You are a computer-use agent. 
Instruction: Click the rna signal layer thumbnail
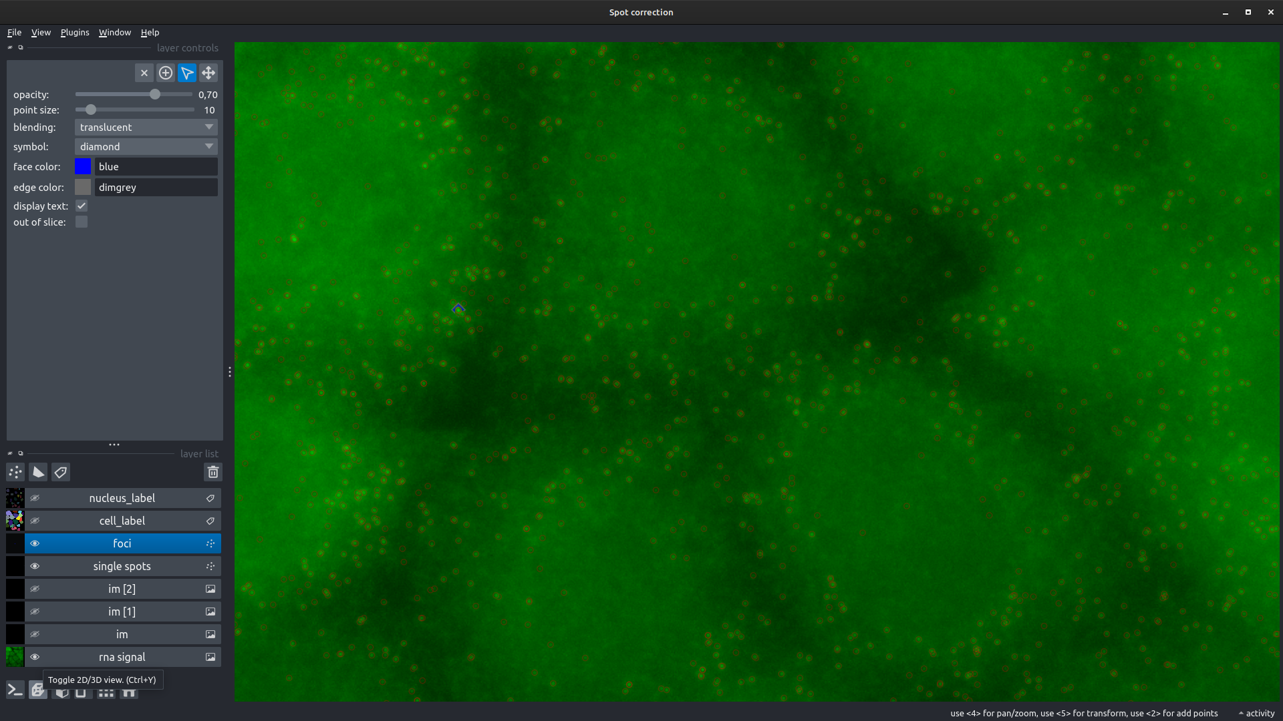(x=15, y=658)
